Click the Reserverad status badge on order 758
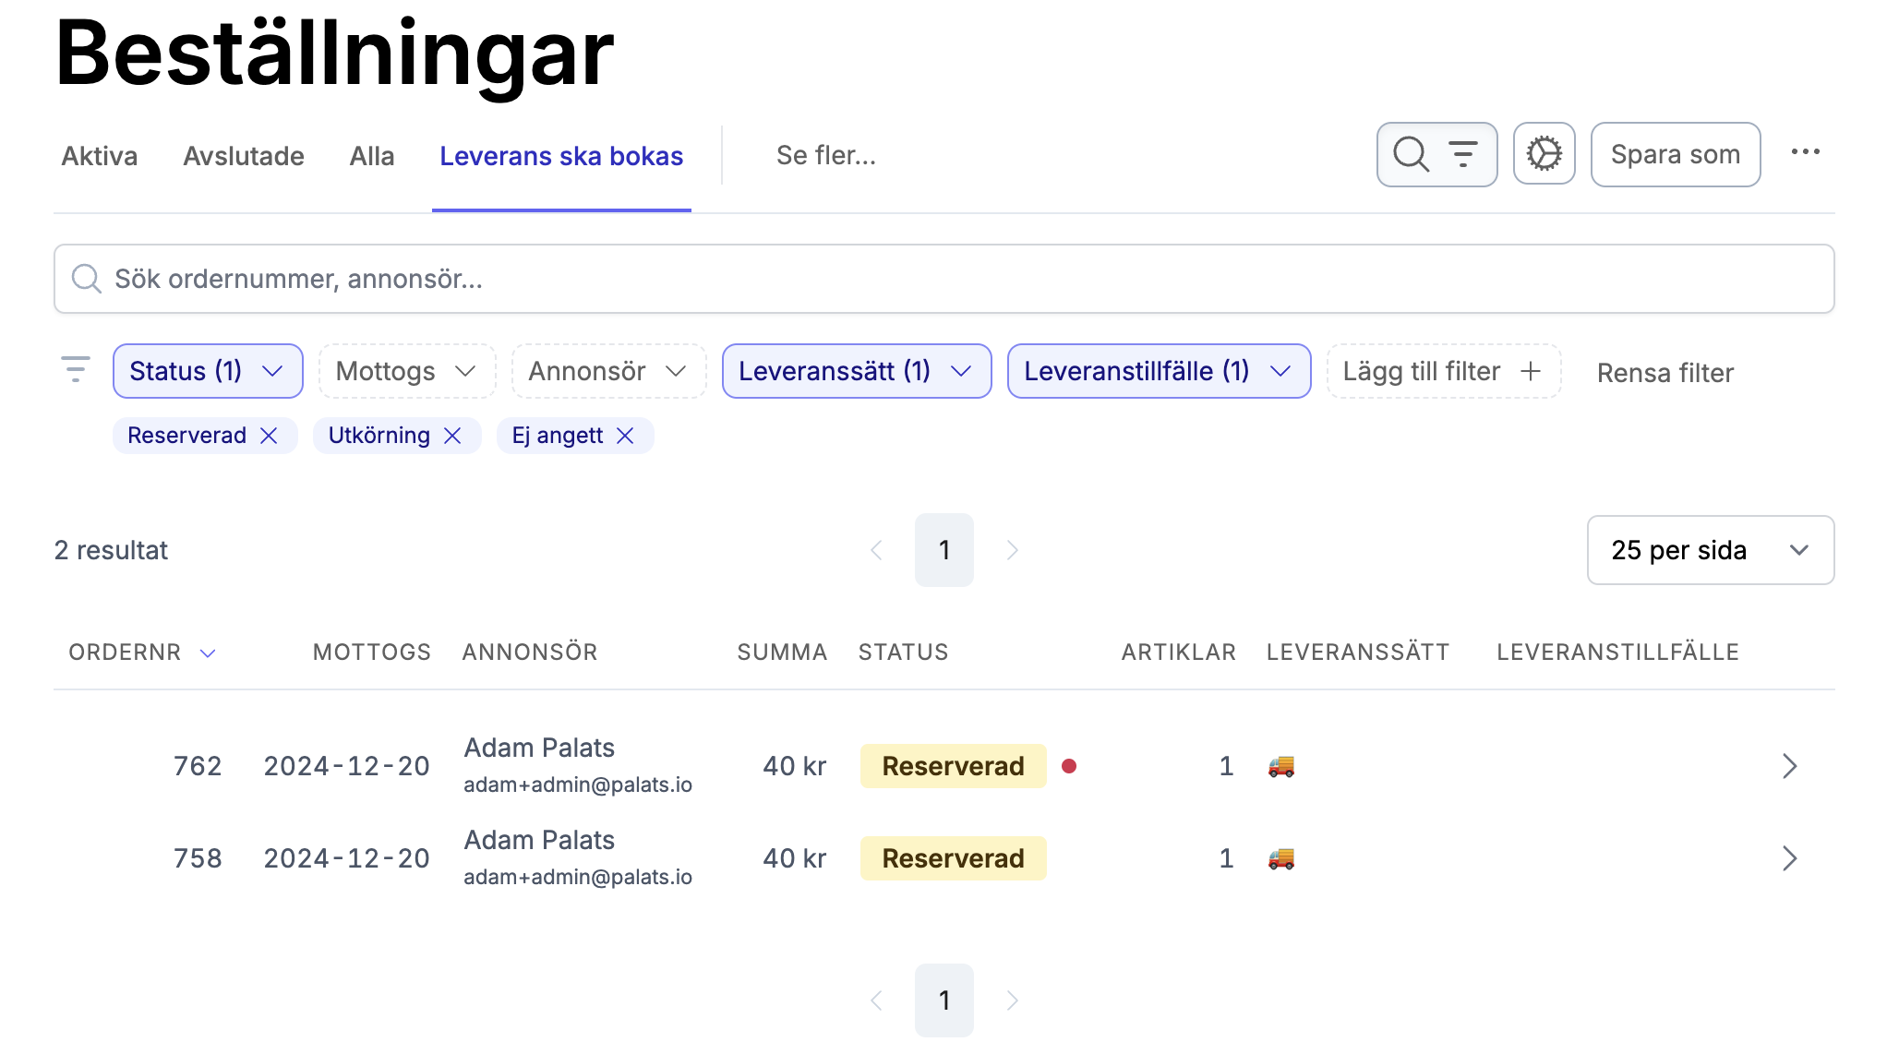1887x1054 pixels. (x=953, y=858)
